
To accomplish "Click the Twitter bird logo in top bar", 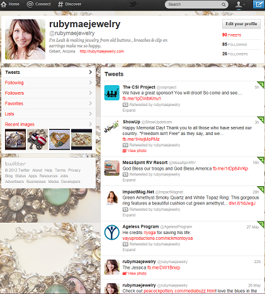I will click(x=133, y=4).
